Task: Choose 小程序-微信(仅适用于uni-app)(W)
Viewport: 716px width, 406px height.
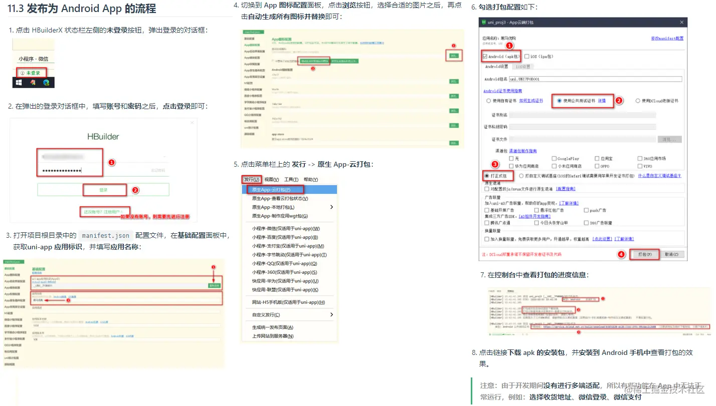Action: coord(286,228)
